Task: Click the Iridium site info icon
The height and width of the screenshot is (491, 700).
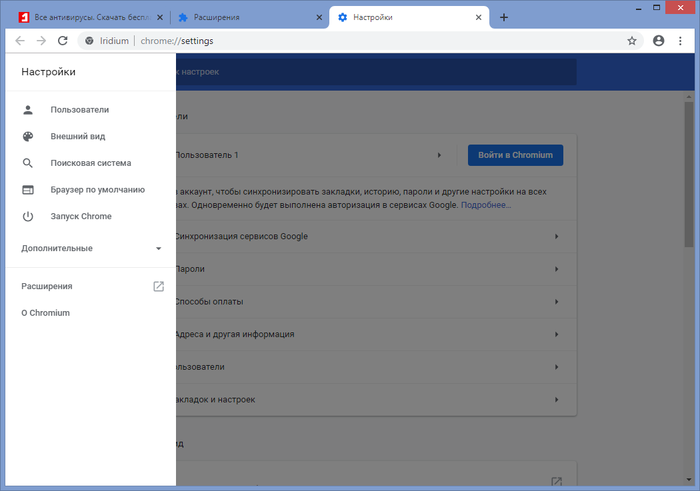Action: [89, 41]
